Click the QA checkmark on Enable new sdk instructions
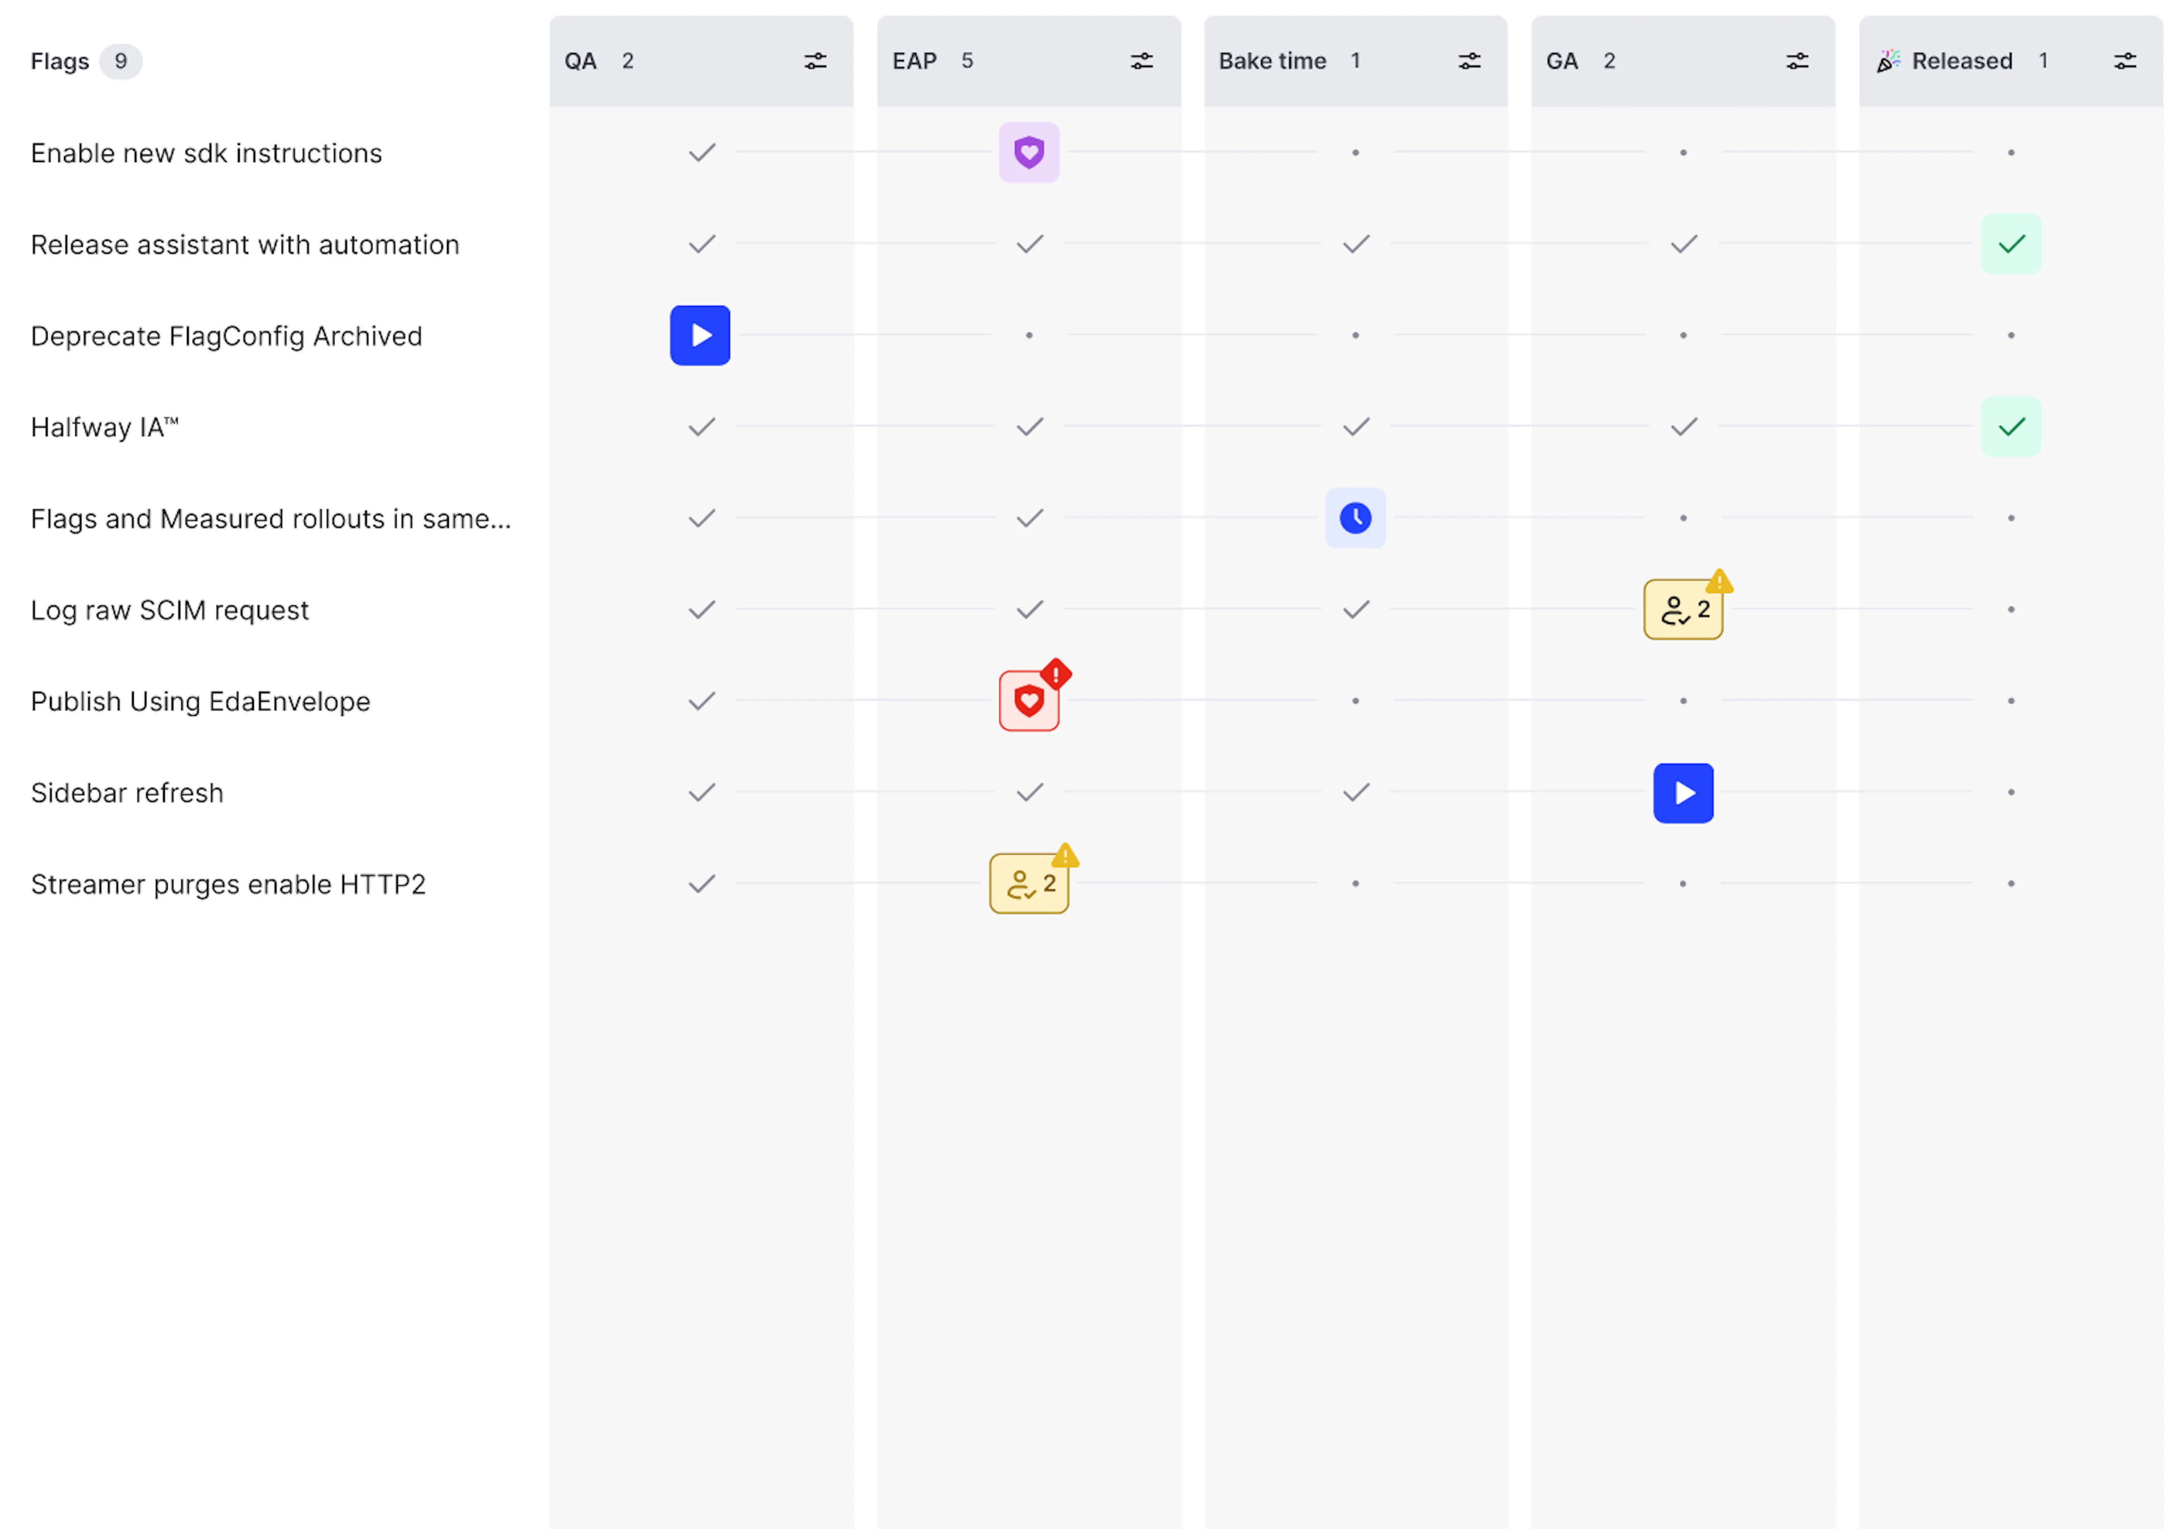 (700, 152)
